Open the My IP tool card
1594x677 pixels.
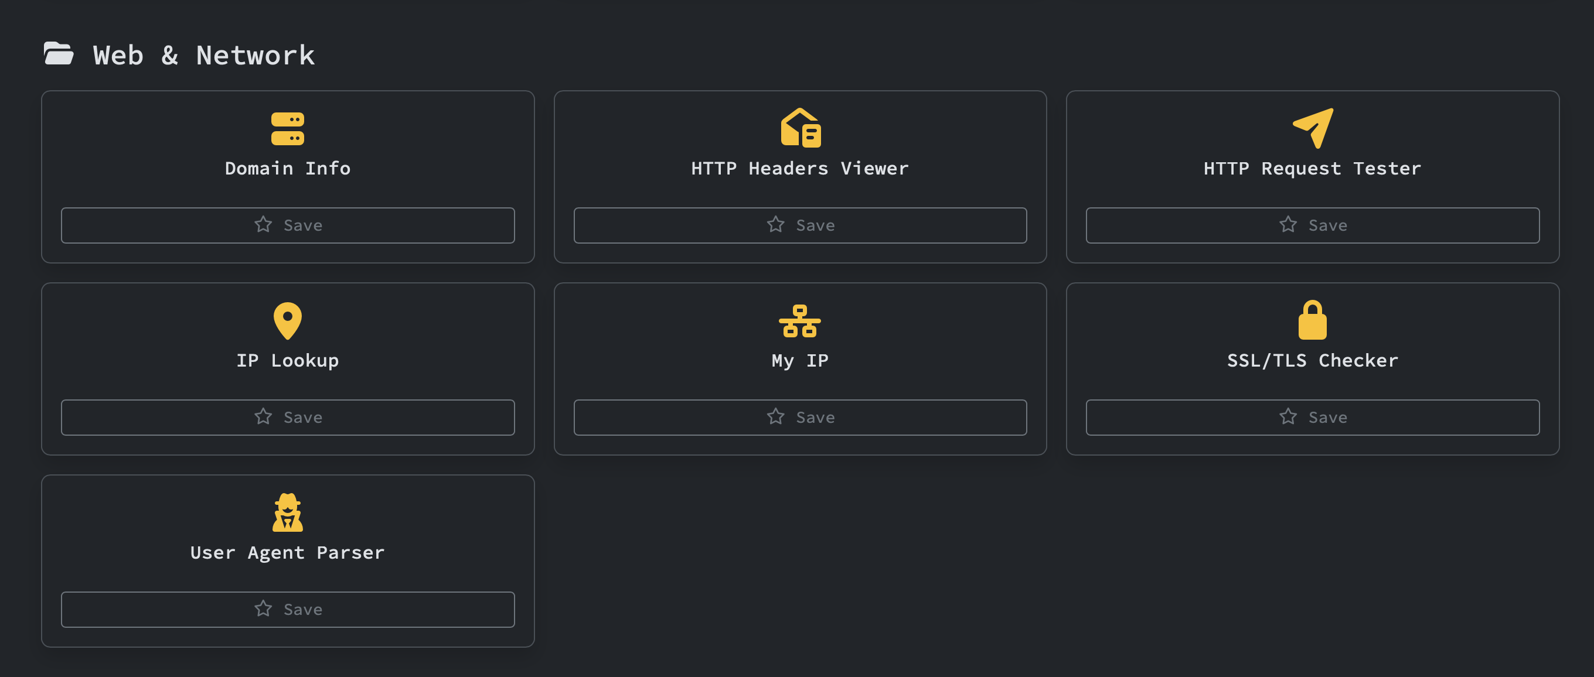[800, 360]
